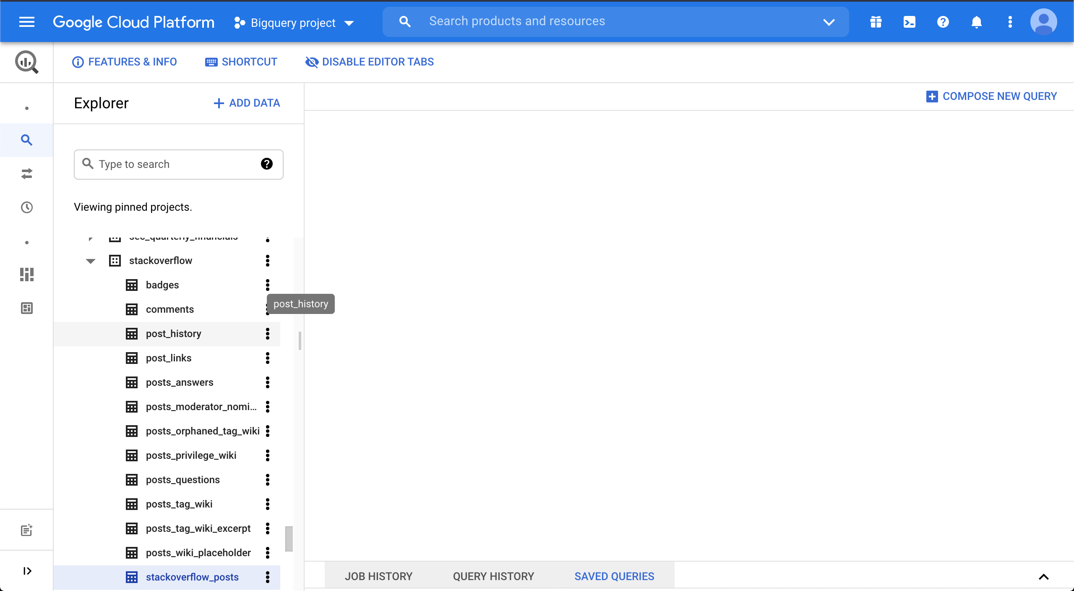
Task: Open actions menu for posts_answers
Action: (x=268, y=382)
